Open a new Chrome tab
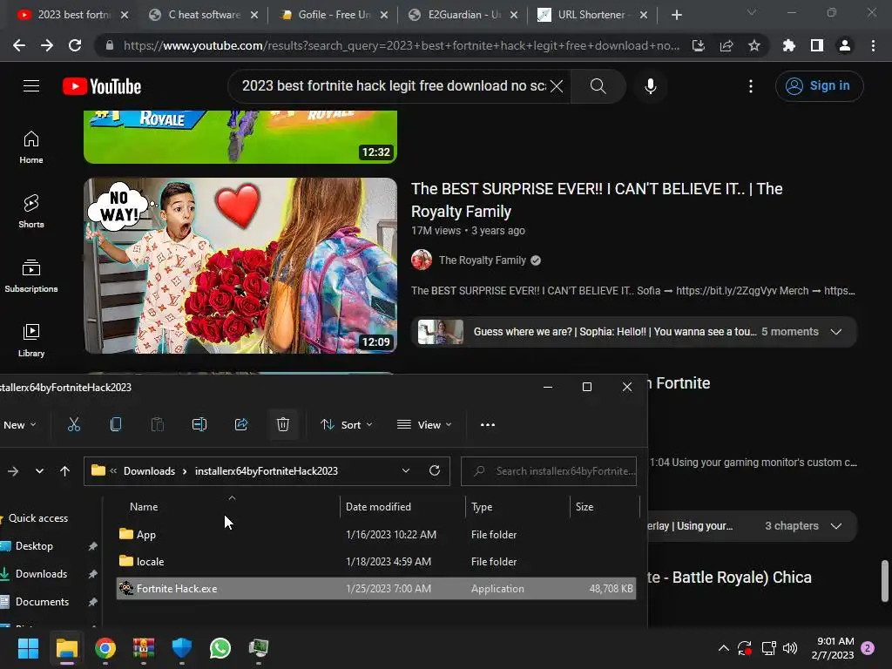Viewport: 892px width, 669px height. pyautogui.click(x=676, y=15)
